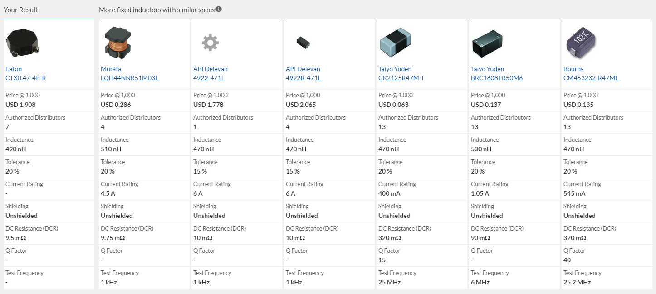Select price USD 2.065

tap(301, 105)
